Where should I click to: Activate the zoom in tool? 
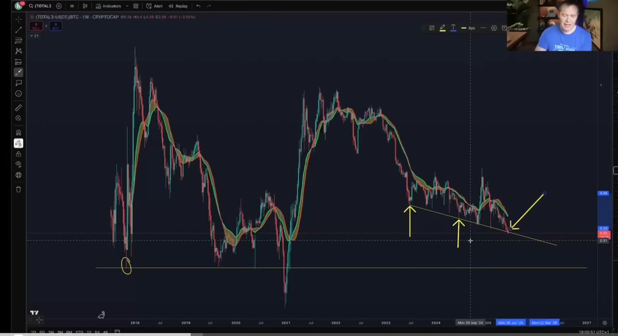[19, 118]
